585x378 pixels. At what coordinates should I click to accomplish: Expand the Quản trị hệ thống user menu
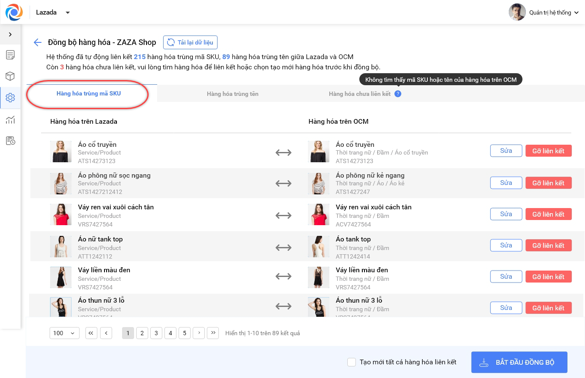[x=544, y=12]
